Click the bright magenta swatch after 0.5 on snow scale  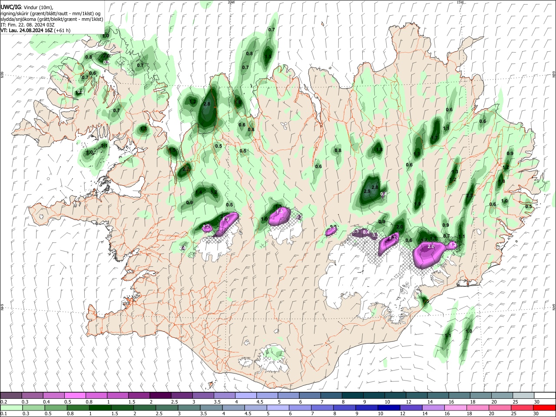point(75,396)
